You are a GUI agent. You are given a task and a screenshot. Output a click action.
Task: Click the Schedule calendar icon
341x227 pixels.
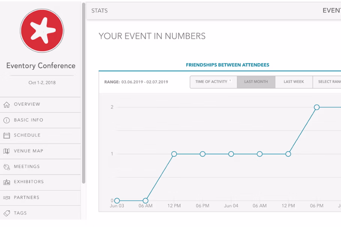(6, 136)
